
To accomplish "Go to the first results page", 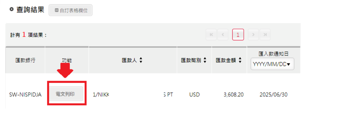I will tap(211, 35).
